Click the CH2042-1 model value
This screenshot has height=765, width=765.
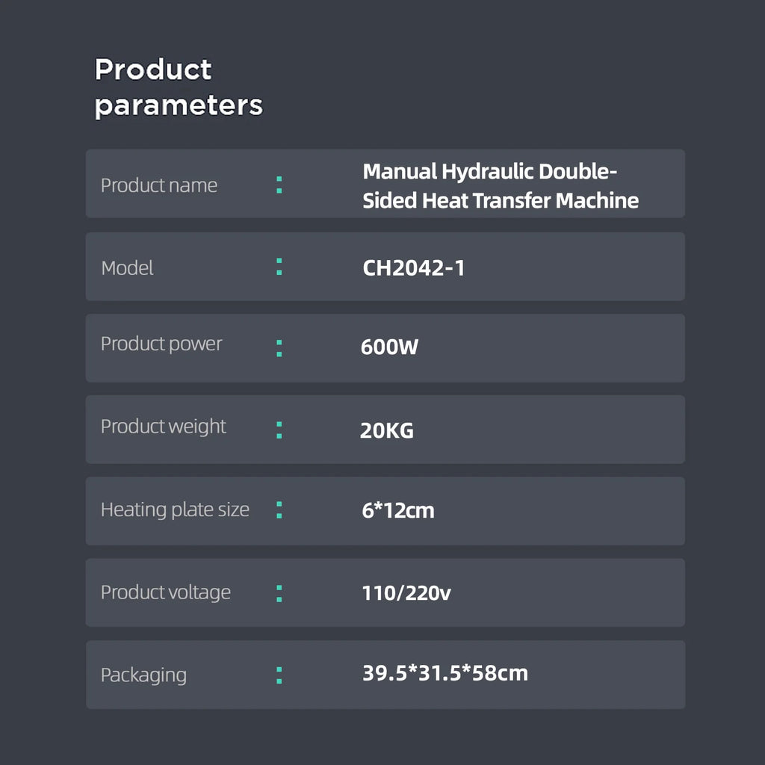coord(413,267)
